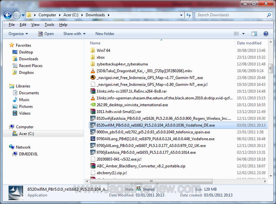Click the Forward navigation arrow button

pos(17,15)
